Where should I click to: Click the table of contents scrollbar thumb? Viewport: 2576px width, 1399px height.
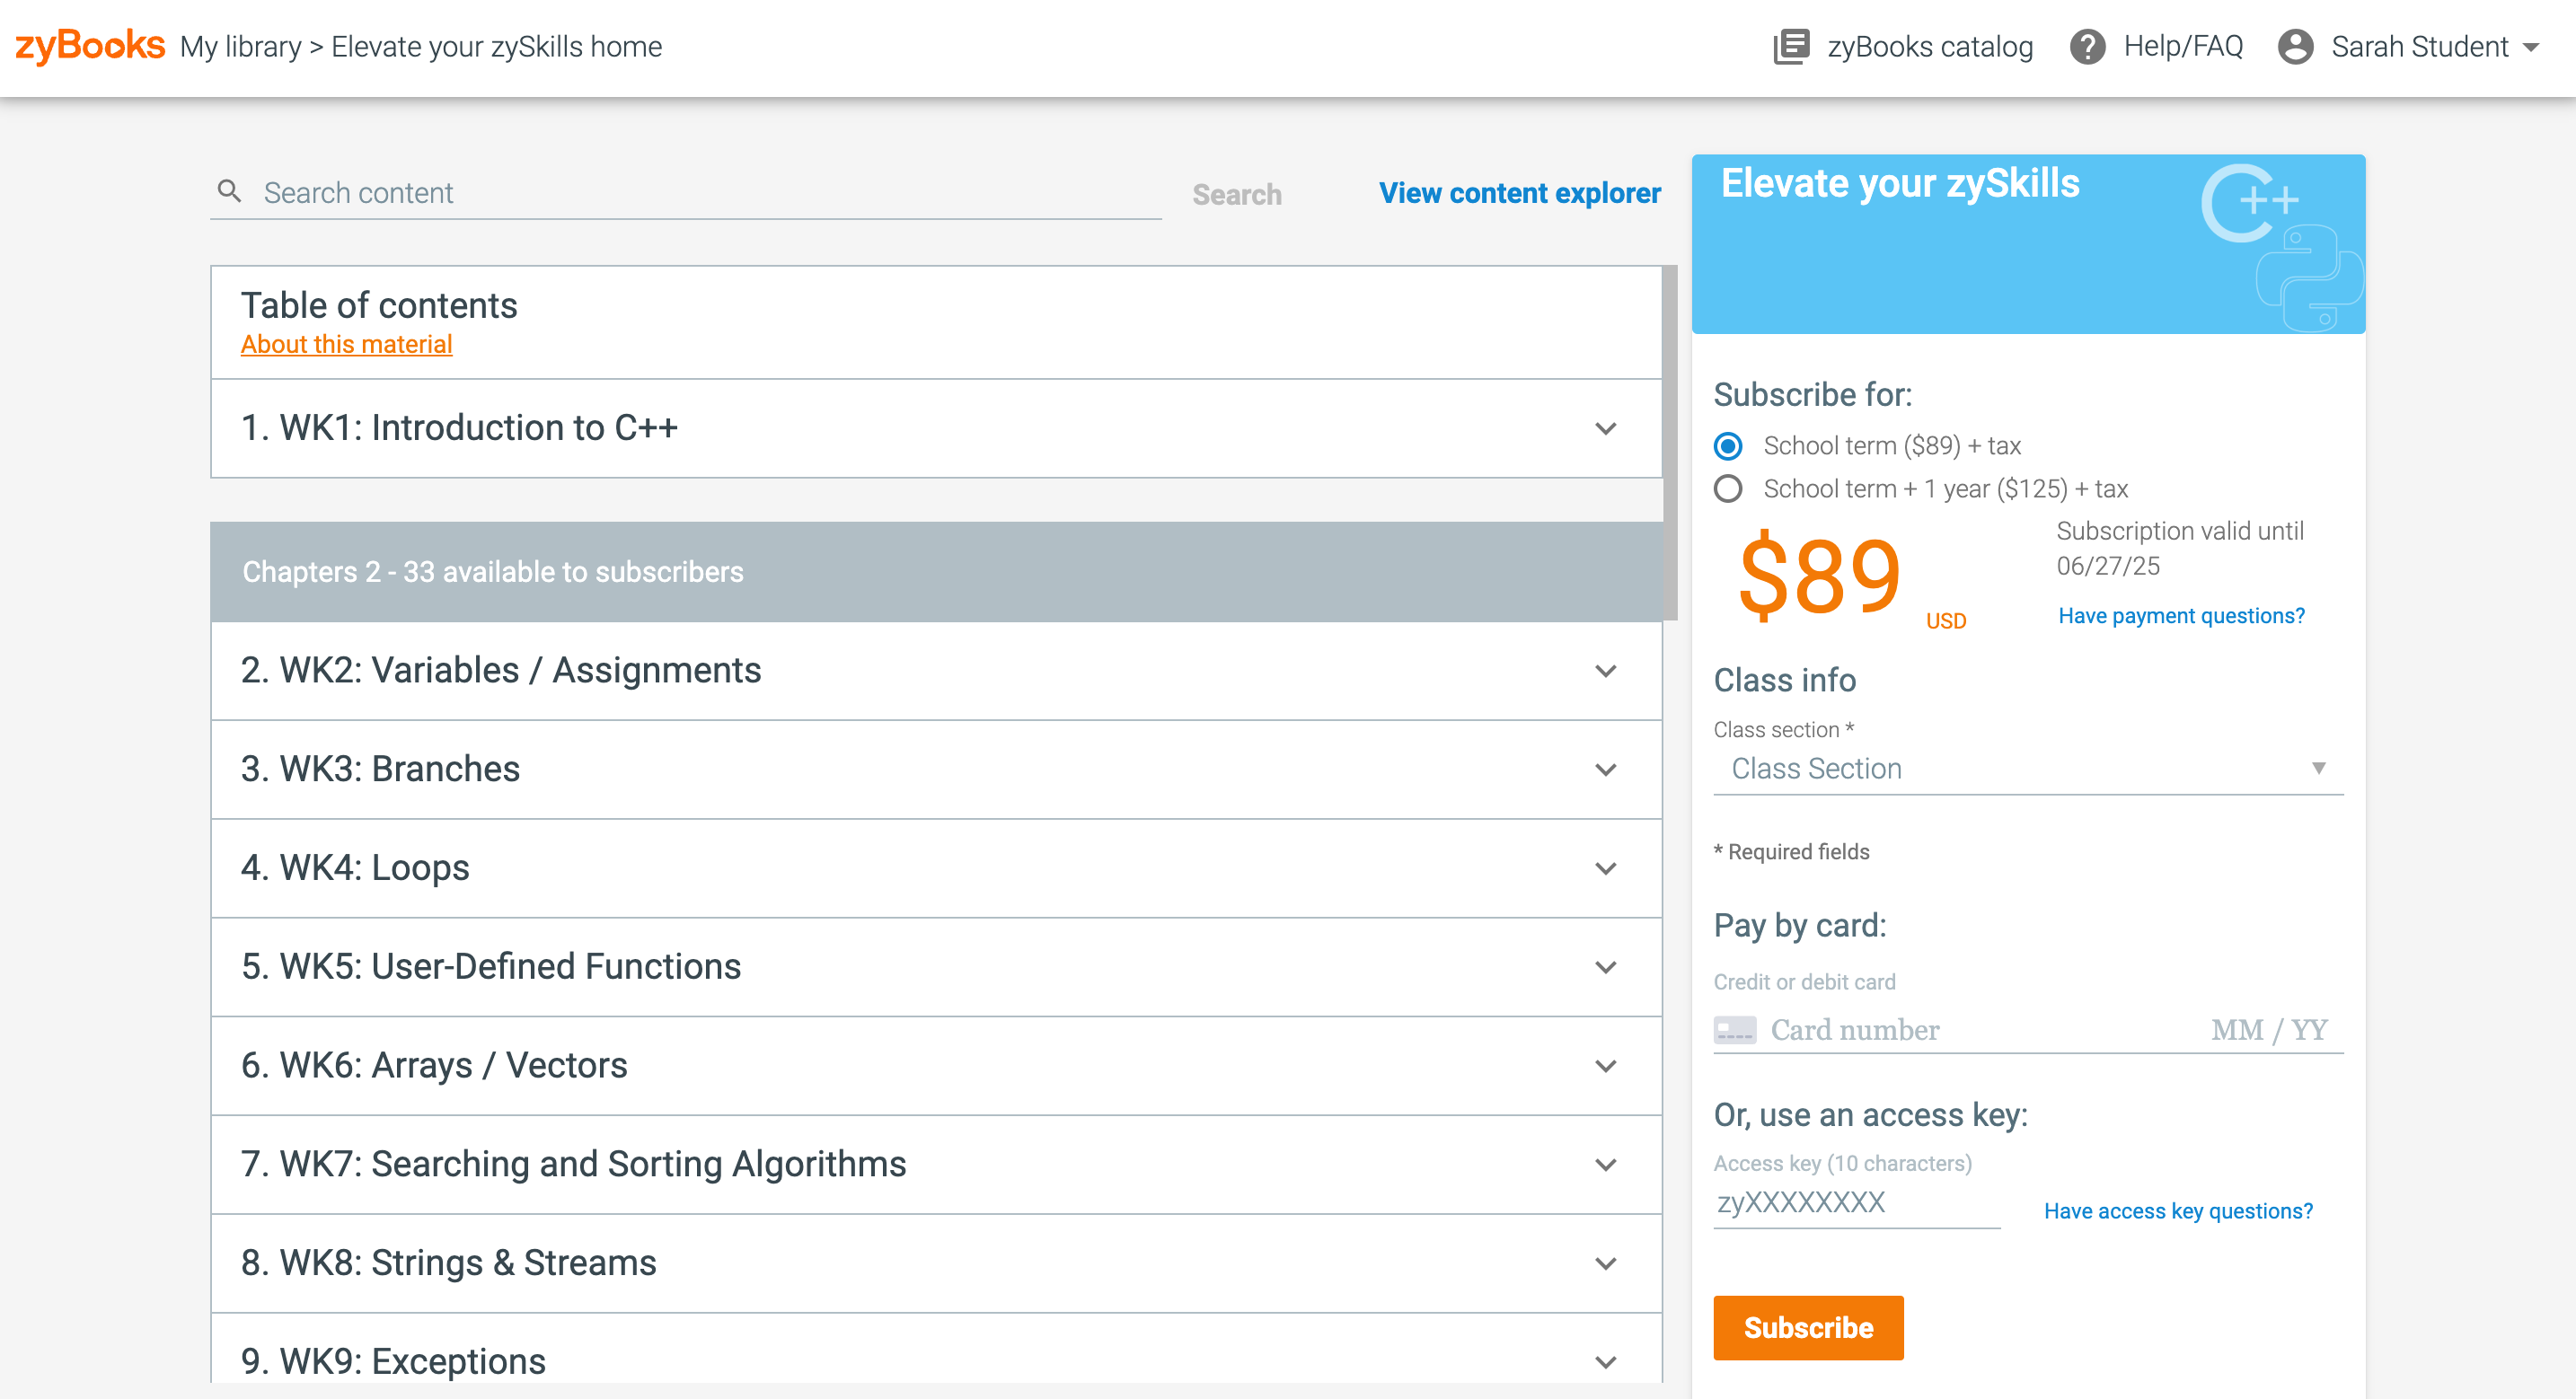(1670, 442)
